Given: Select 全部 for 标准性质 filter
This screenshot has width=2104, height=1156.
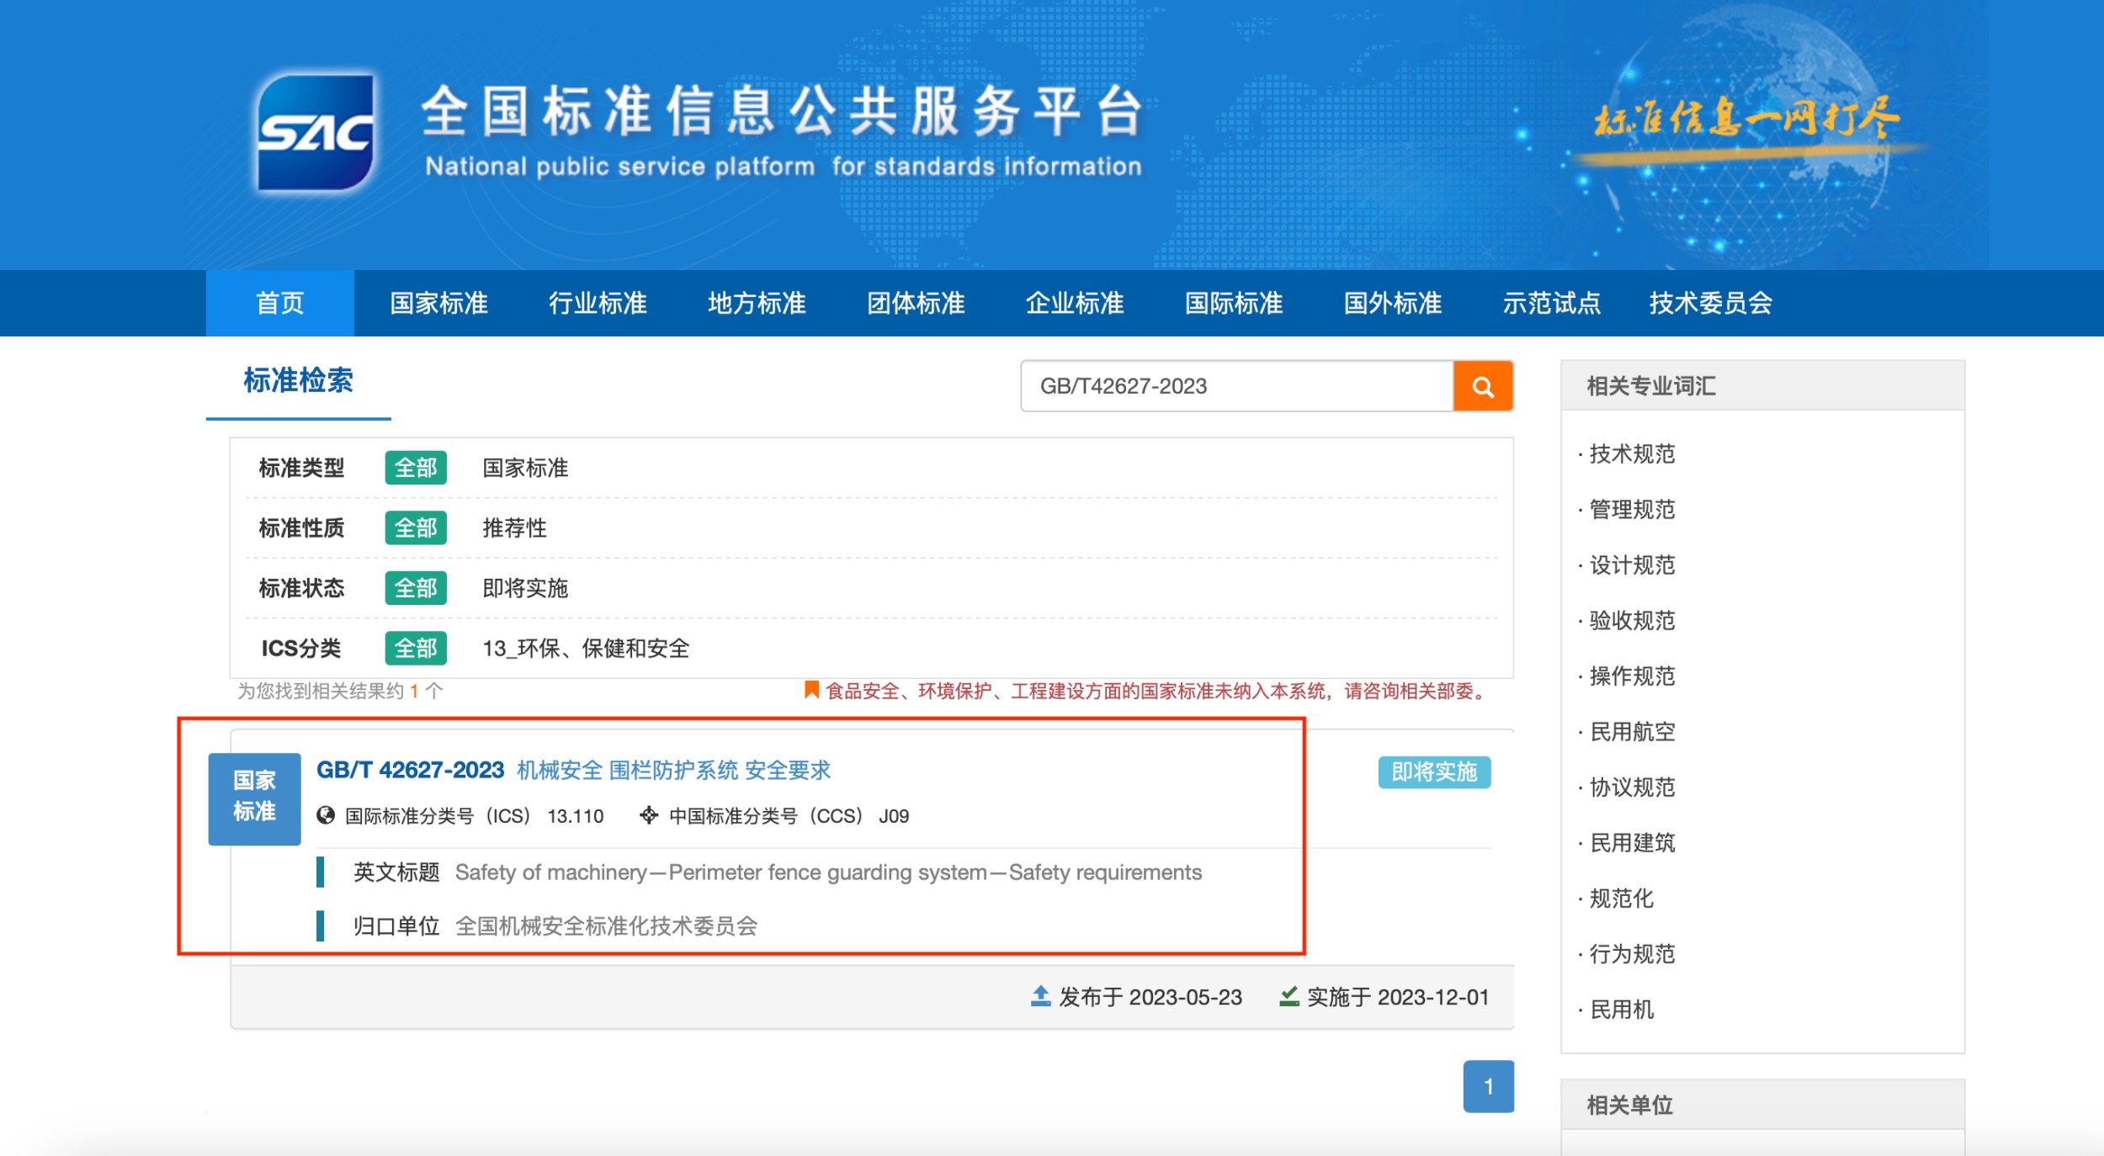Looking at the screenshot, I should (416, 528).
